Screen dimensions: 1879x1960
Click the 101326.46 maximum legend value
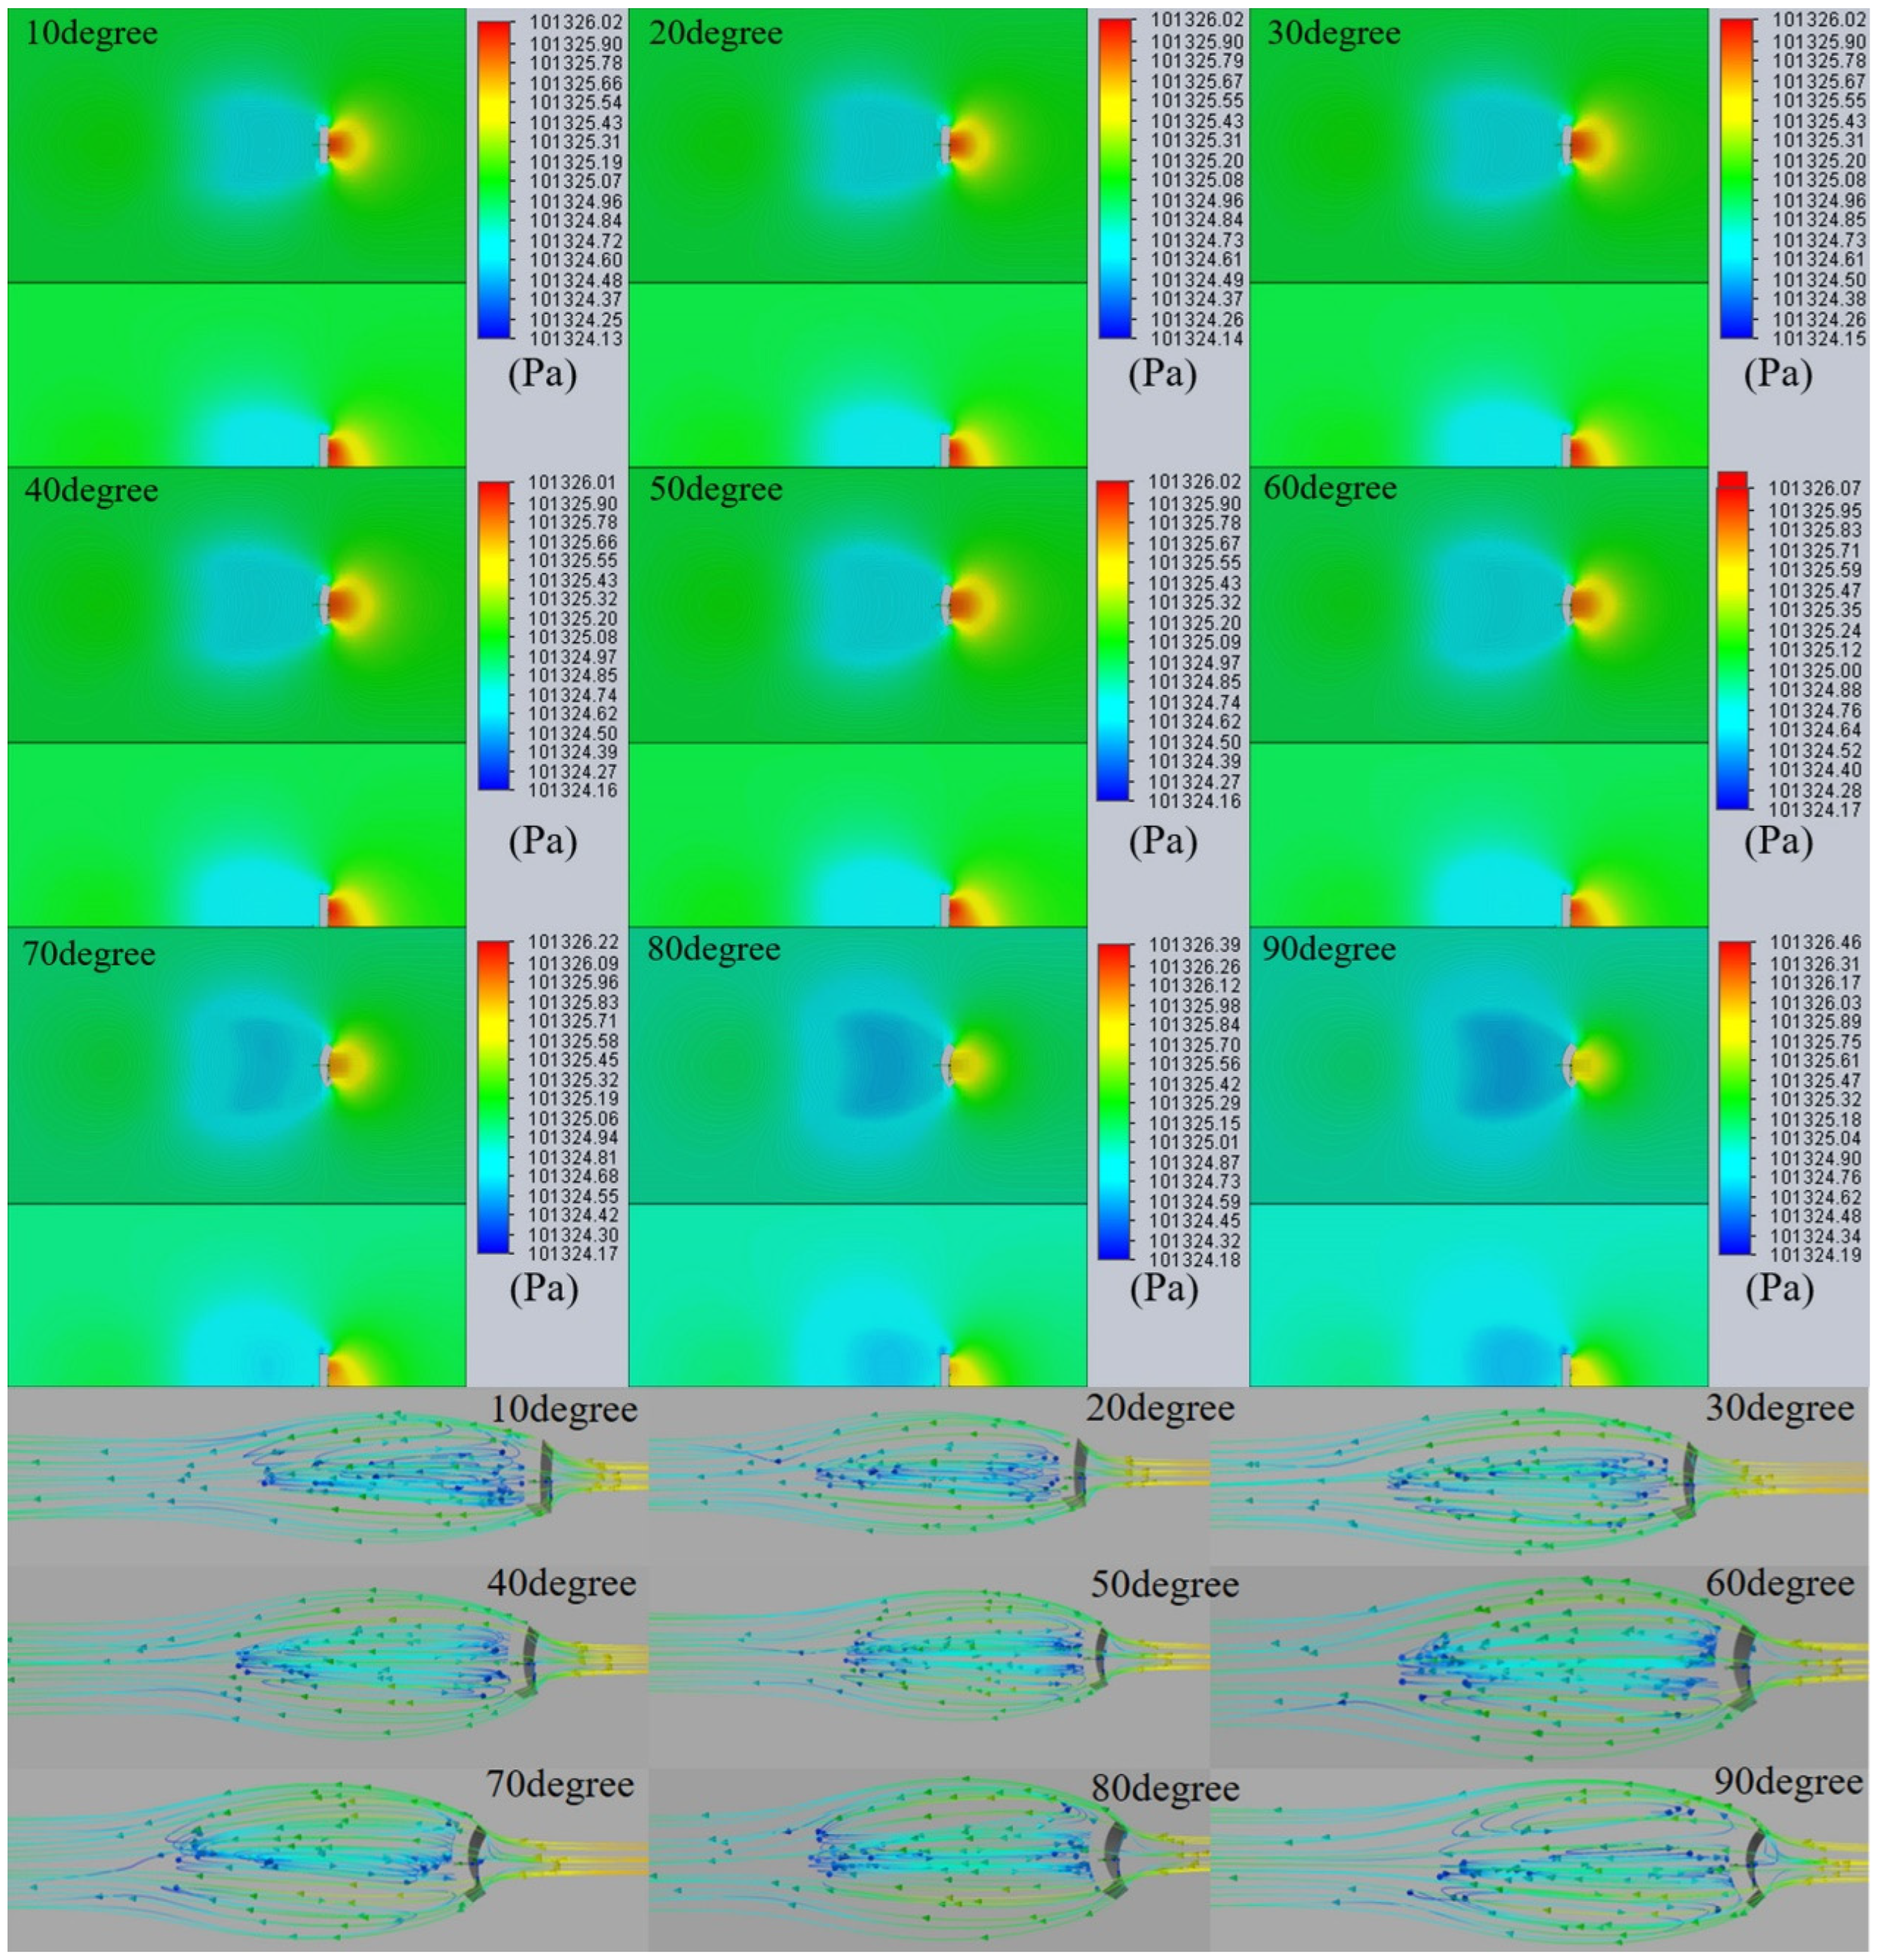[1815, 942]
